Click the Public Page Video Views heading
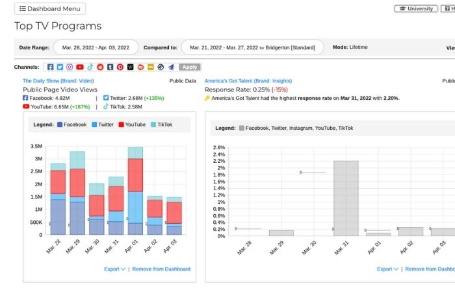 pos(60,90)
